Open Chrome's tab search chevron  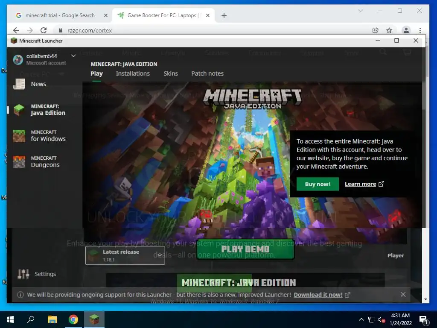[x=360, y=11]
